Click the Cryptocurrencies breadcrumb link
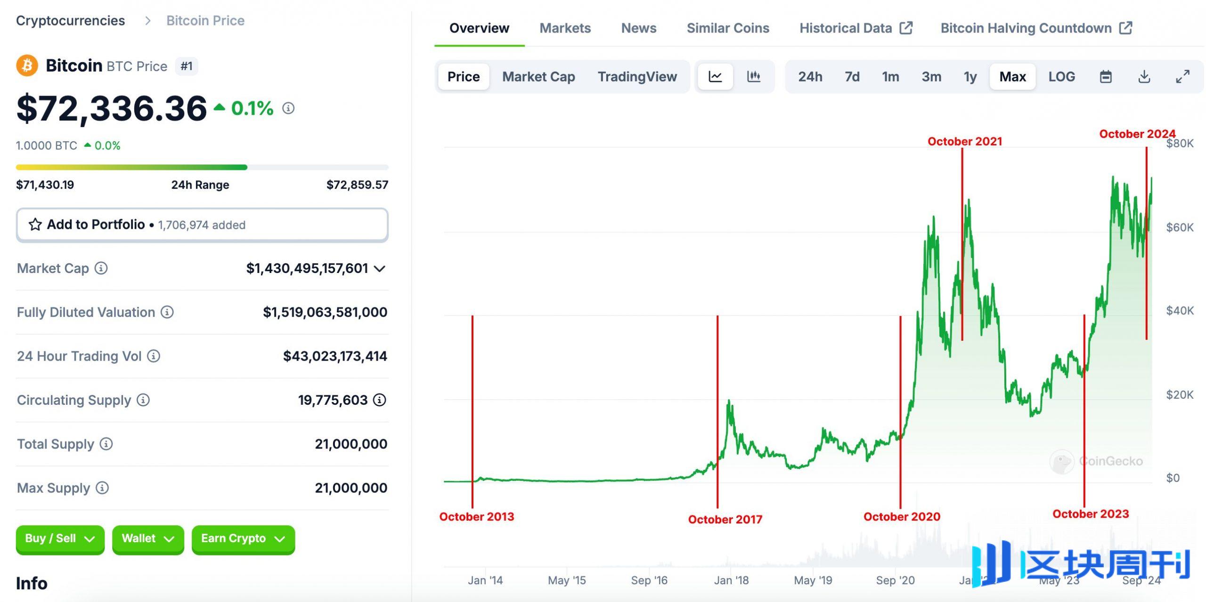Screen dimensions: 1206x602 [70, 20]
